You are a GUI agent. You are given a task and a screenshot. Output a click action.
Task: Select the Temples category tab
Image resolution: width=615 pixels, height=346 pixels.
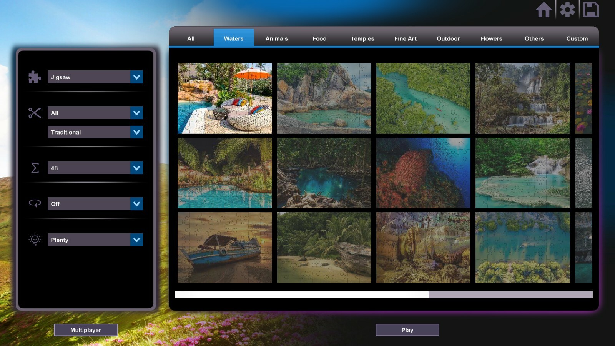coord(362,38)
